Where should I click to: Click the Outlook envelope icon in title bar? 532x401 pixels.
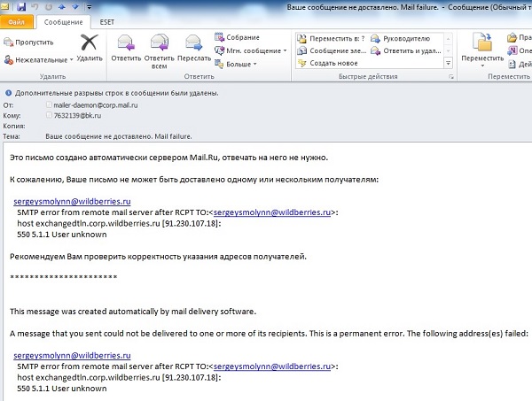click(x=5, y=6)
